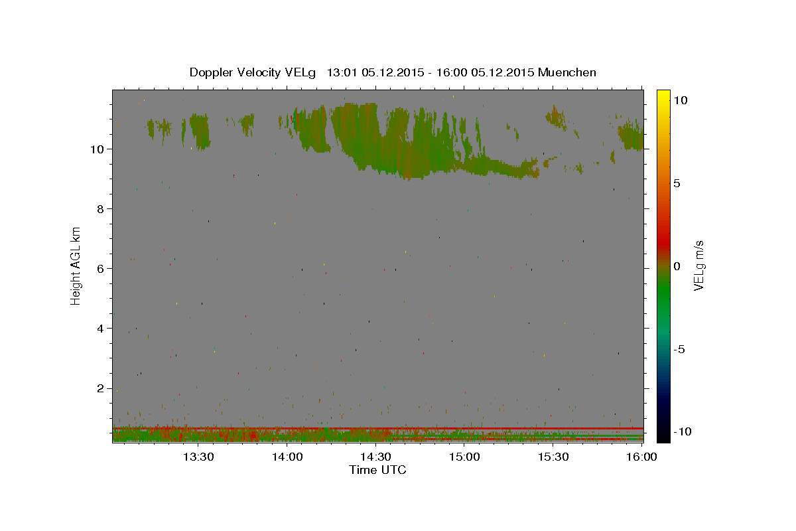Click the red horizontal band near ground level
Image resolution: width=796 pixels, height=531 pixels.
click(x=378, y=428)
